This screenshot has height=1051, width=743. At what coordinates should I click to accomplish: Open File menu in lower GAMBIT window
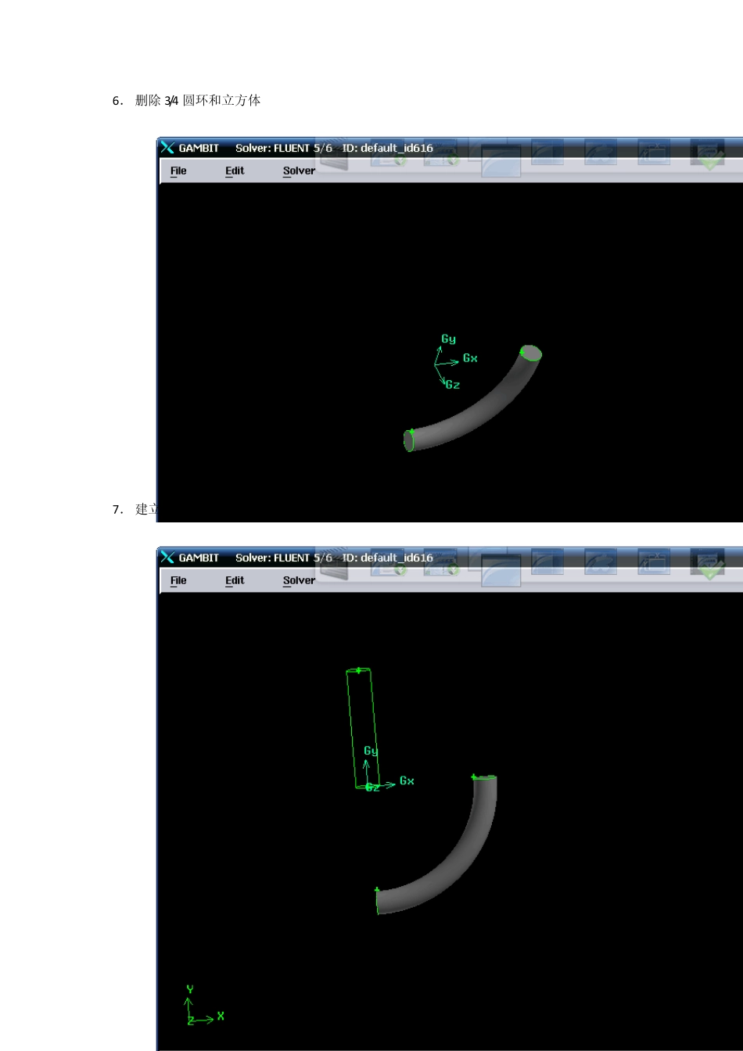point(178,580)
